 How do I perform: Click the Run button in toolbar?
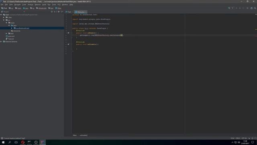237,8
